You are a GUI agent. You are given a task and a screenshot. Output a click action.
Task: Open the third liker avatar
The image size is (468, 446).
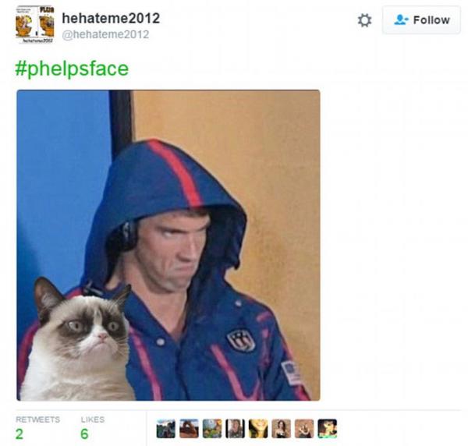tap(212, 429)
